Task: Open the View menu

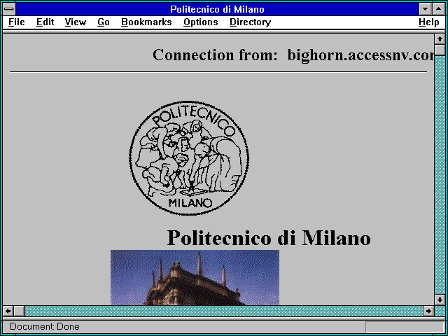Action: click(76, 22)
